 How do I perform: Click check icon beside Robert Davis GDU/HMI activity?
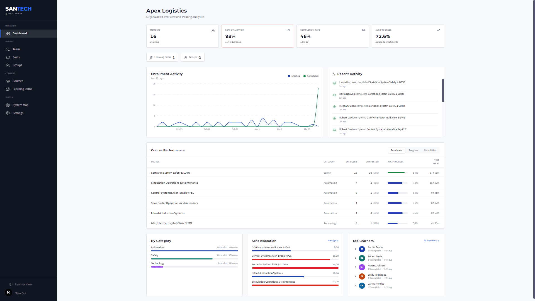click(334, 119)
